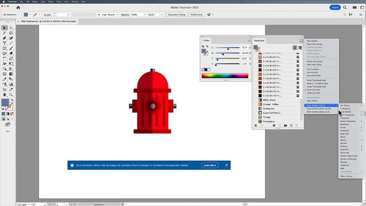Open Preferences button
Viewport: 366px width, 206px height.
click(197, 15)
